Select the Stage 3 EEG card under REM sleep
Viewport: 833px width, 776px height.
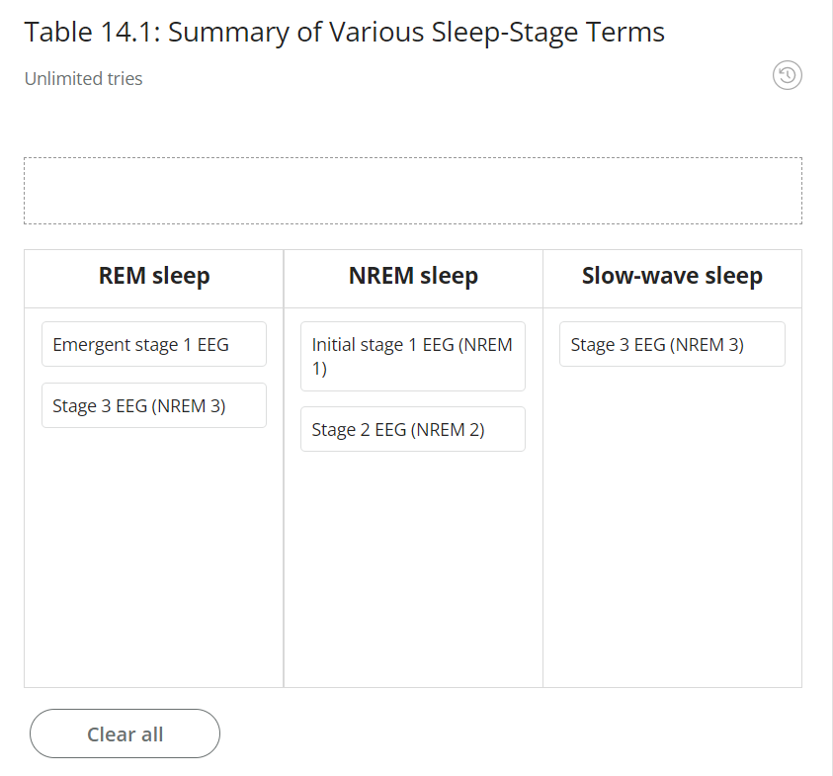click(x=153, y=405)
